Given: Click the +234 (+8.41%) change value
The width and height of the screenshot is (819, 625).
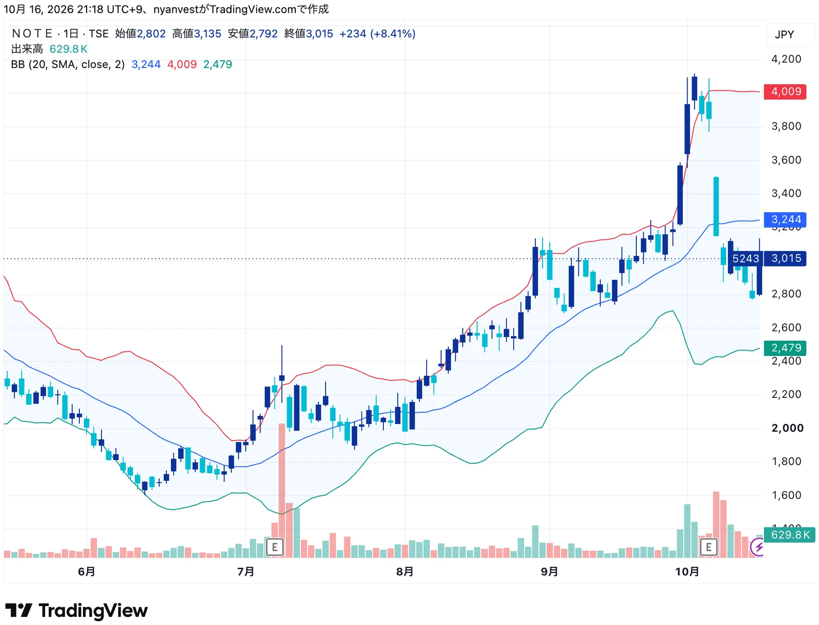Looking at the screenshot, I should pos(377,34).
